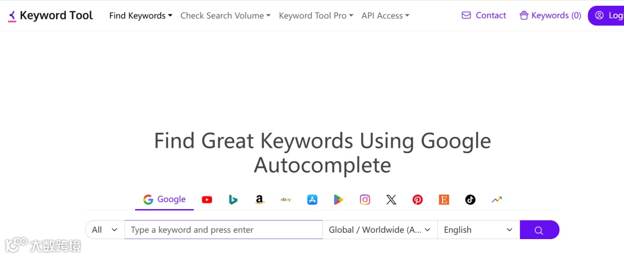The width and height of the screenshot is (624, 257).
Task: Open the Contact link
Action: coord(484,16)
